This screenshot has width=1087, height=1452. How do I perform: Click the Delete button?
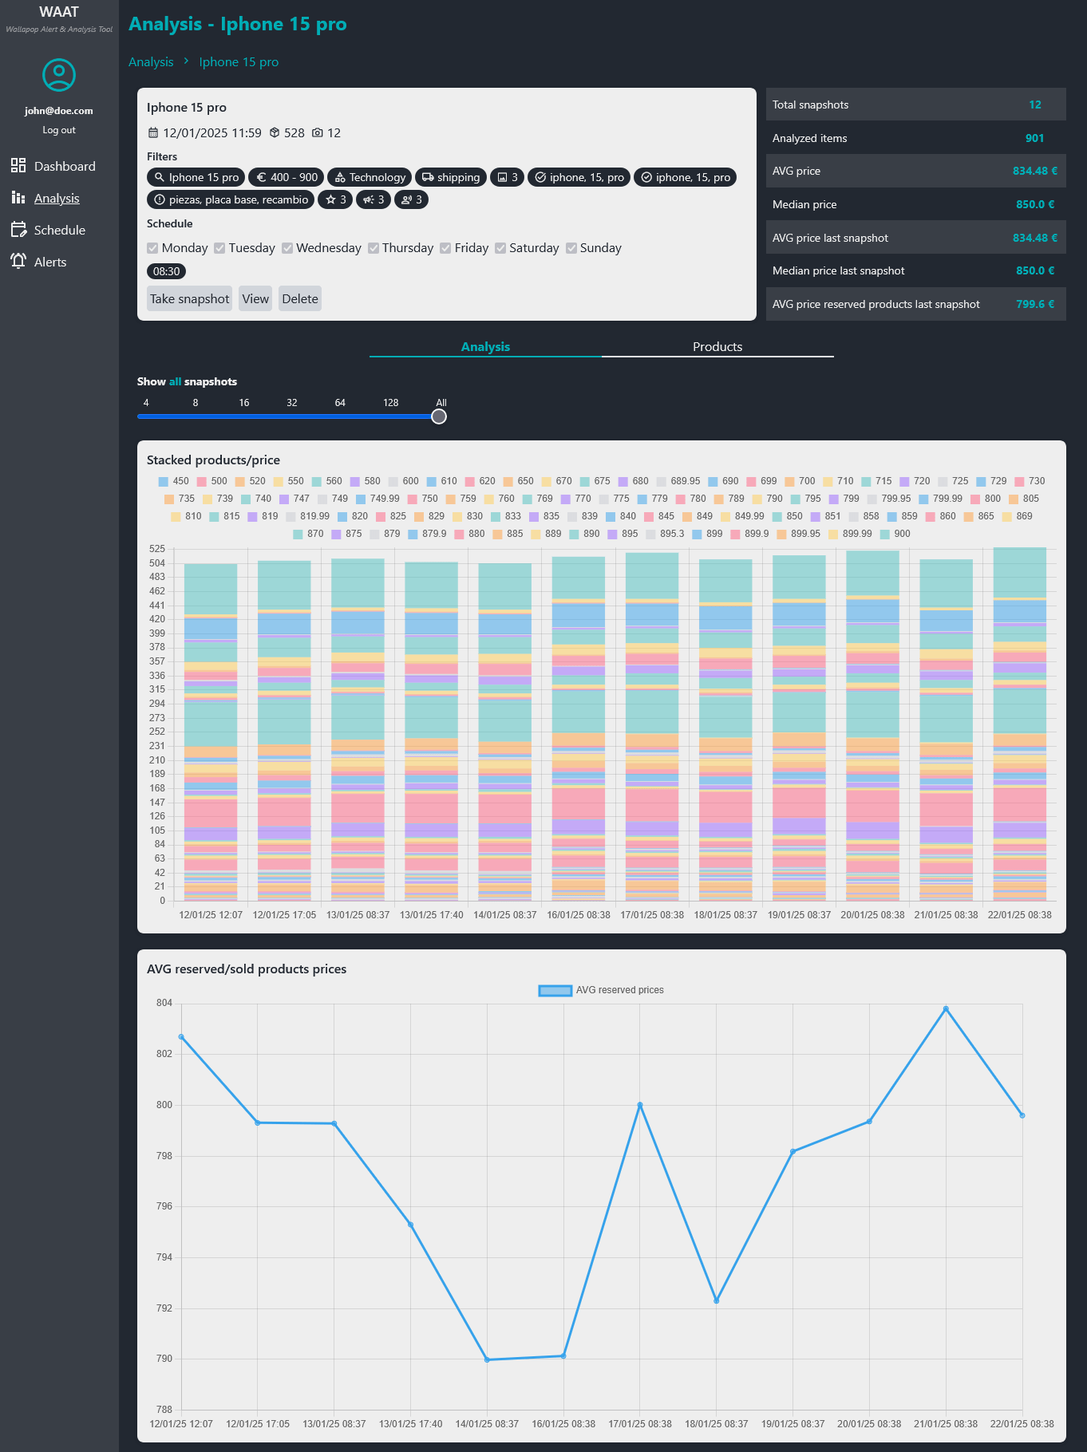pyautogui.click(x=300, y=298)
